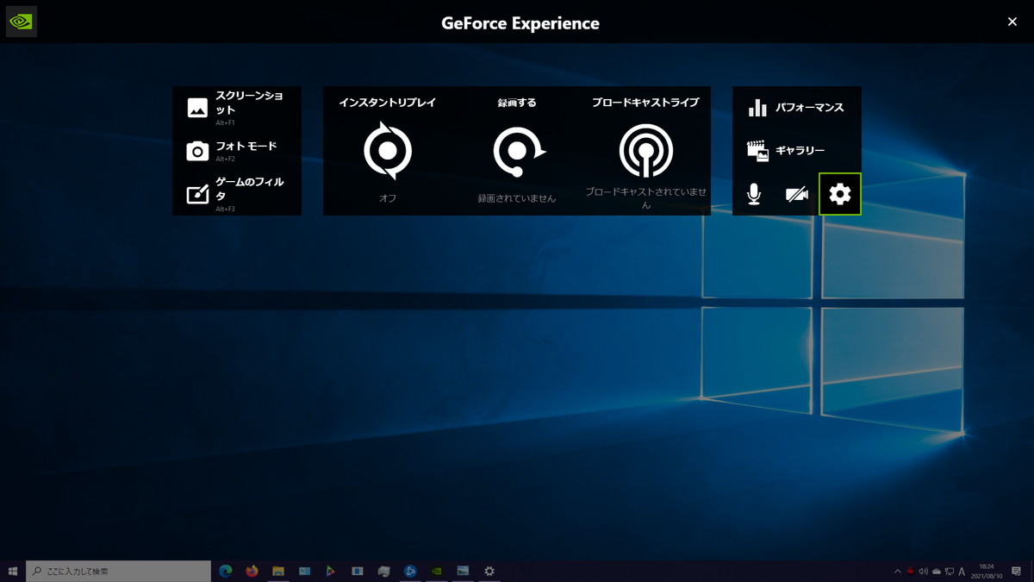Open Windows Settings gear in the taskbar
This screenshot has height=582, width=1034.
pyautogui.click(x=489, y=571)
